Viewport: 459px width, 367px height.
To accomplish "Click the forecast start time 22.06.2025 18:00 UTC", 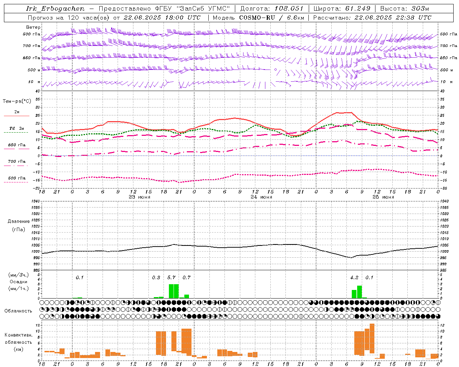I will tap(162, 18).
